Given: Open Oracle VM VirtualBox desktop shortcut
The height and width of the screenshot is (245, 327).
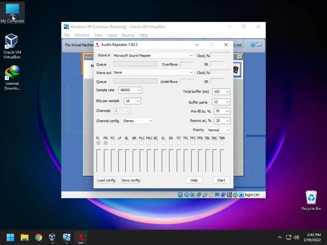Looking at the screenshot, I should pos(12,46).
